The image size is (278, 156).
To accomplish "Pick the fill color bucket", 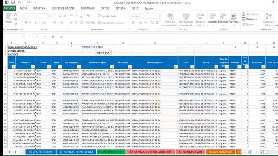I will 54,23.
